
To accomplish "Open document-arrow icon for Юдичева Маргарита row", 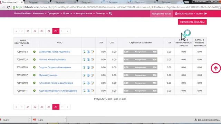I will tap(84, 91).
